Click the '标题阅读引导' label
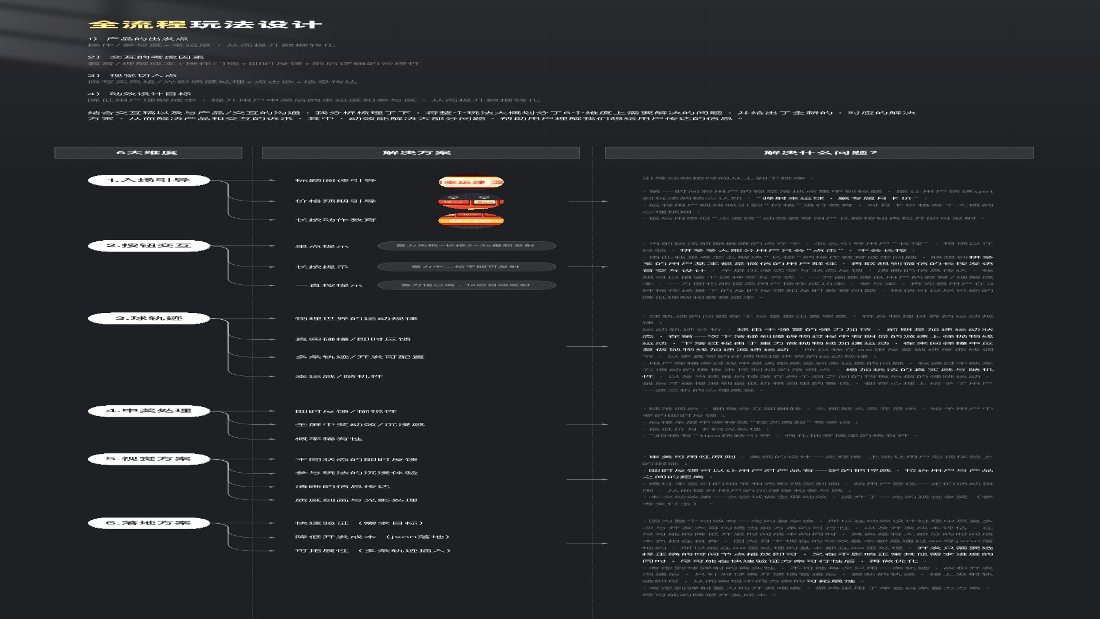Viewport: 1100px width, 619px height. click(336, 181)
